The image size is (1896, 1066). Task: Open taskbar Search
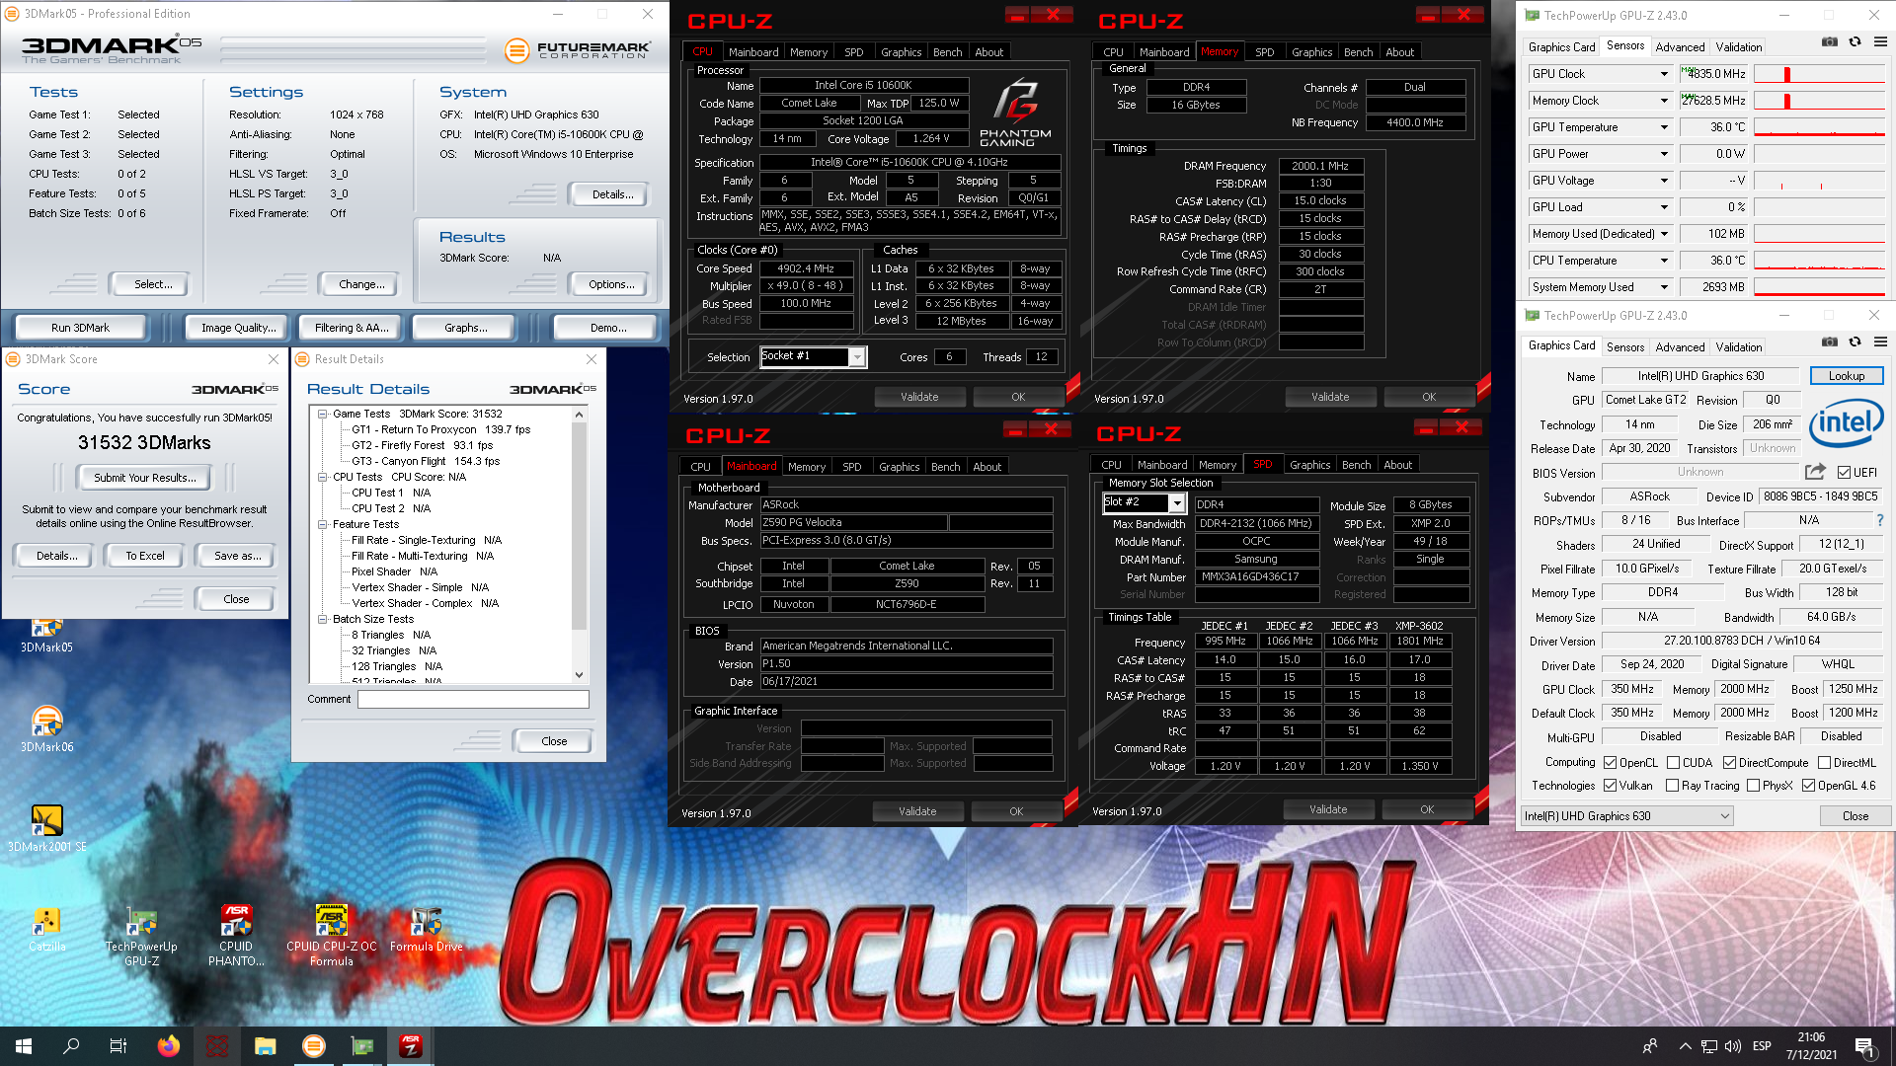coord(71,1046)
